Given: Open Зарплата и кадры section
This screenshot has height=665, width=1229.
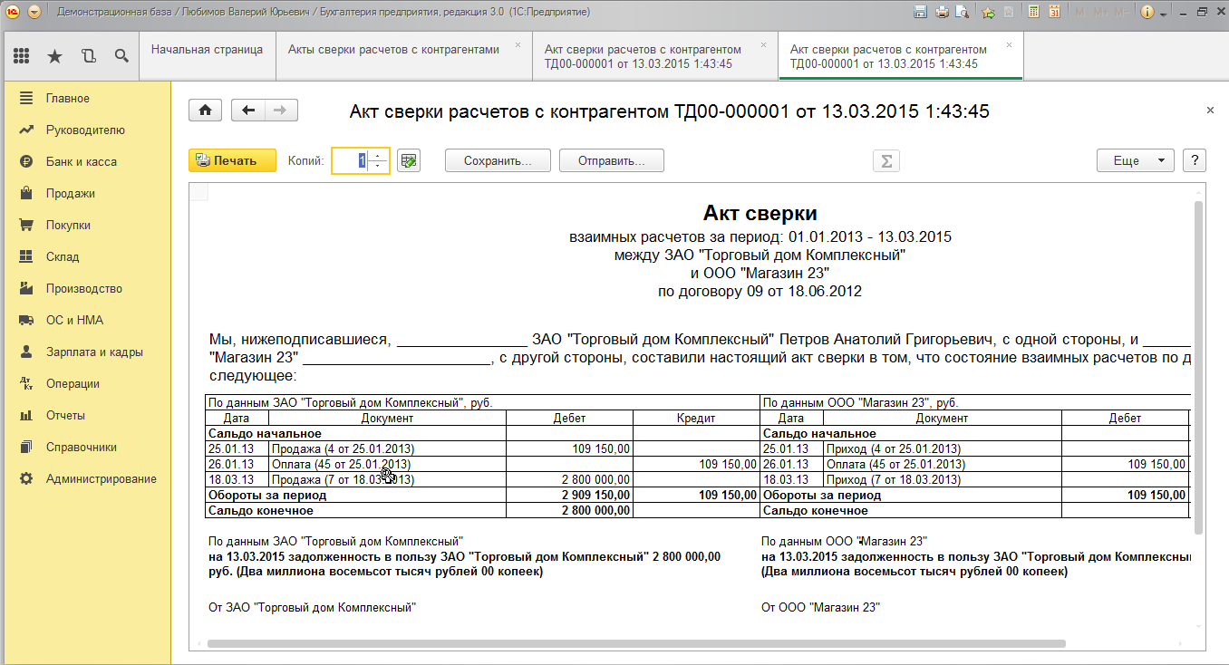Looking at the screenshot, I should point(85,352).
